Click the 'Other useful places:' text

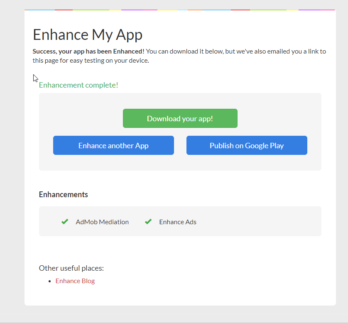click(71, 268)
